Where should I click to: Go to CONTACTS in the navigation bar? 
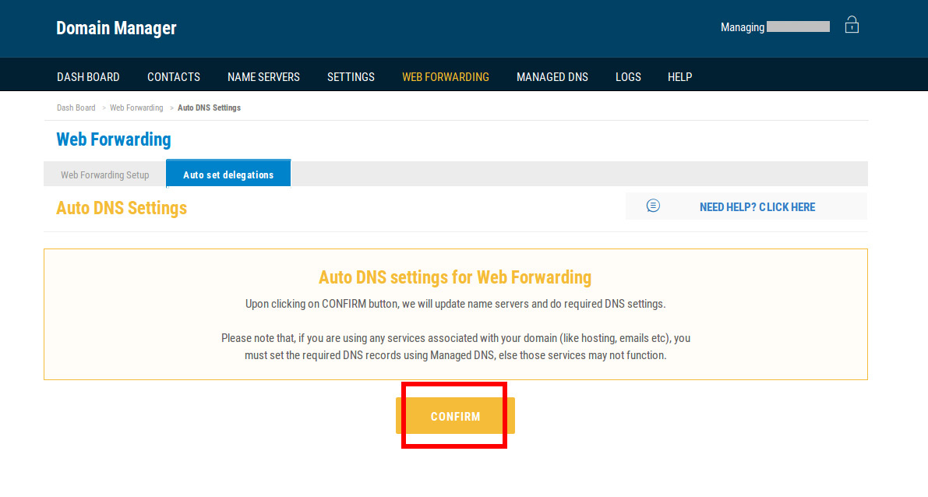click(174, 77)
